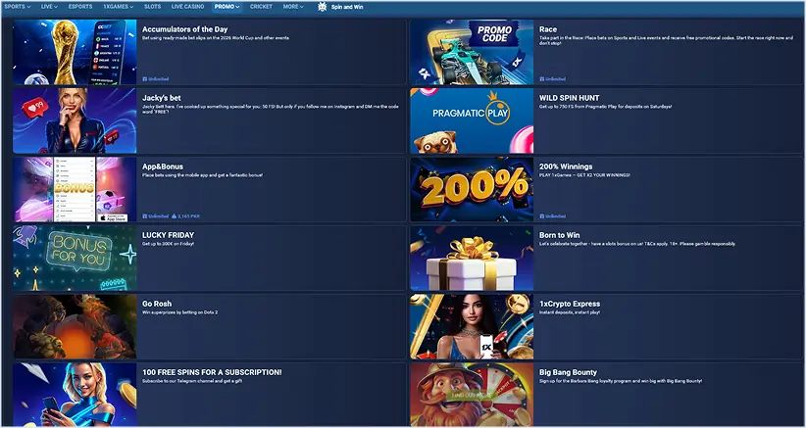Screen dimensions: 806x428
Task: Click the Go Rosh Dota 2 artwork
Action: coord(75,326)
